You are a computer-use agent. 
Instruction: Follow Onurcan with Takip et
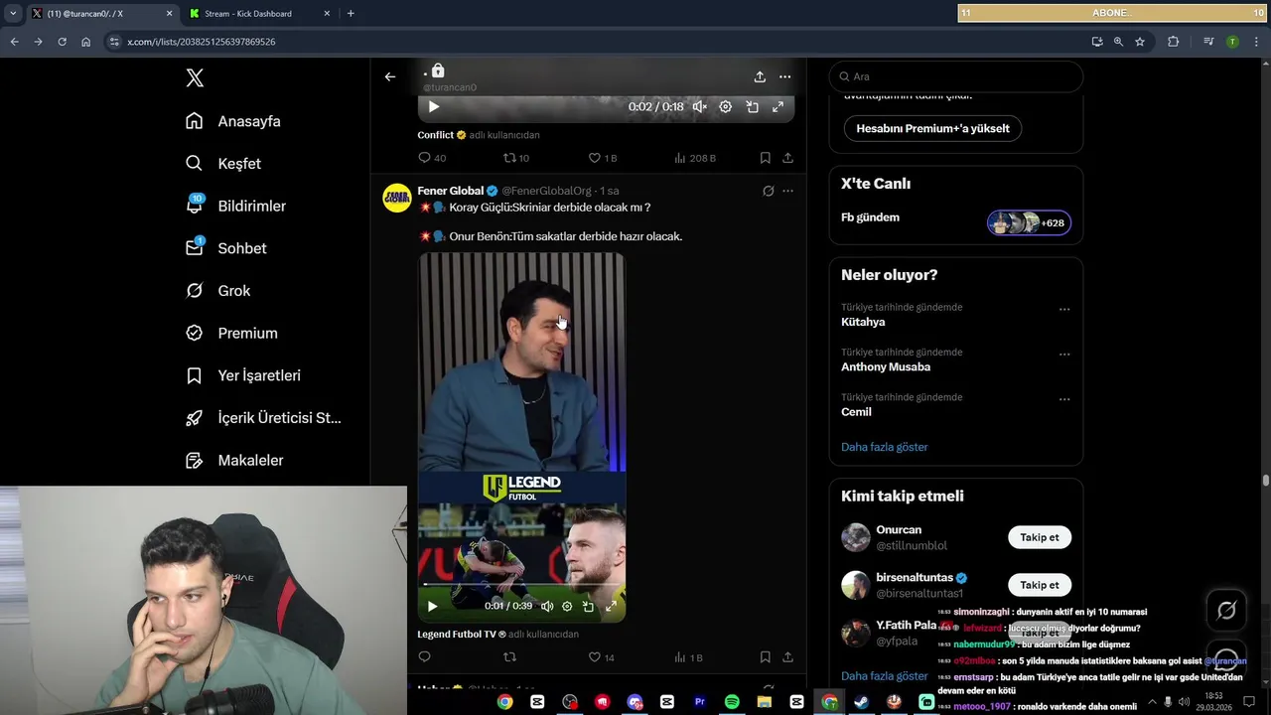(1040, 537)
